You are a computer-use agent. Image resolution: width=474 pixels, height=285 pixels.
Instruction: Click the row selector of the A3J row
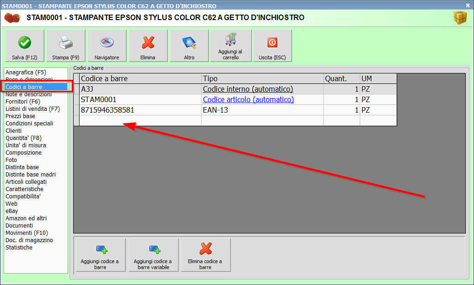76,89
